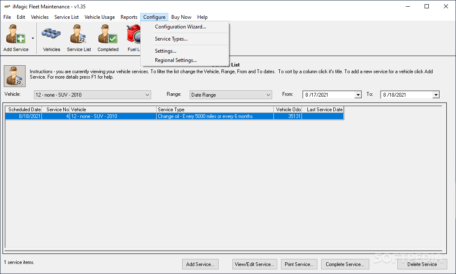Click the View/Edit Service button
The height and width of the screenshot is (274, 456).
(255, 264)
